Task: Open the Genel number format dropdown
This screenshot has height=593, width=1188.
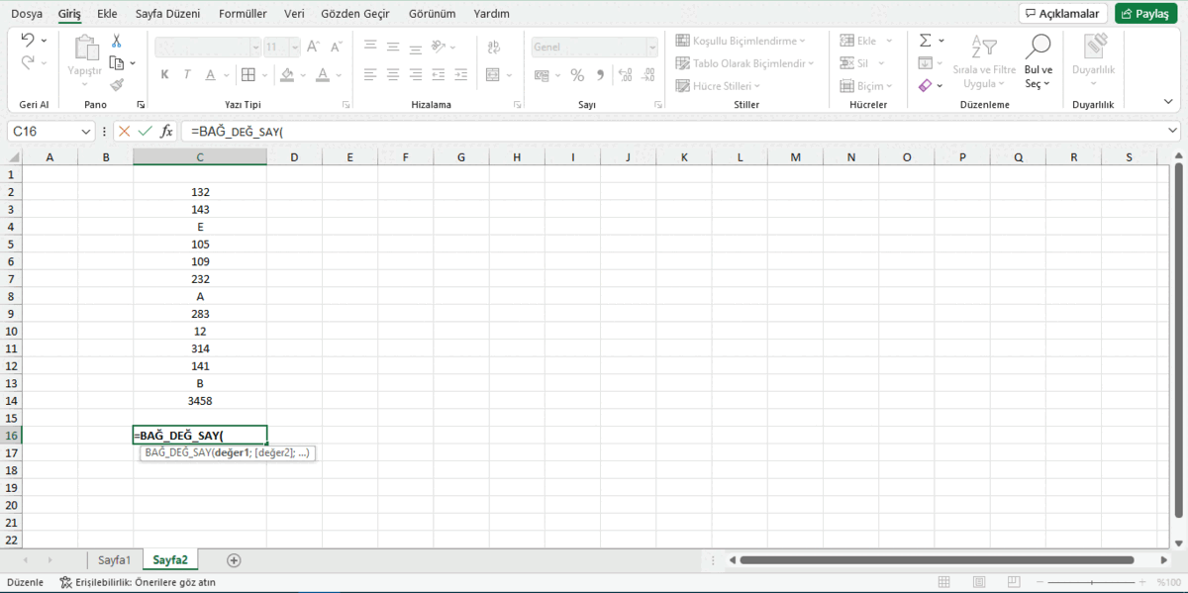Action: (652, 48)
